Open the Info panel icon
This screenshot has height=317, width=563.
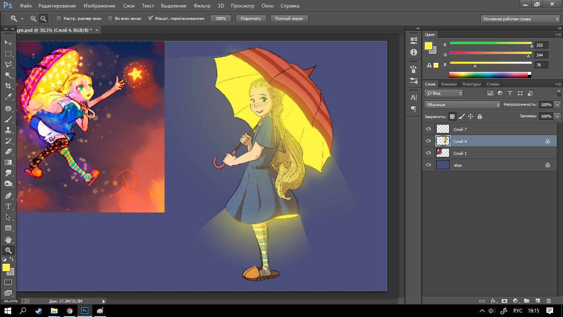click(x=413, y=52)
